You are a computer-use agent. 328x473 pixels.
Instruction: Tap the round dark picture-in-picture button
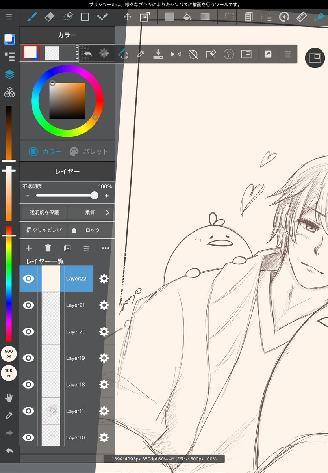click(x=315, y=58)
